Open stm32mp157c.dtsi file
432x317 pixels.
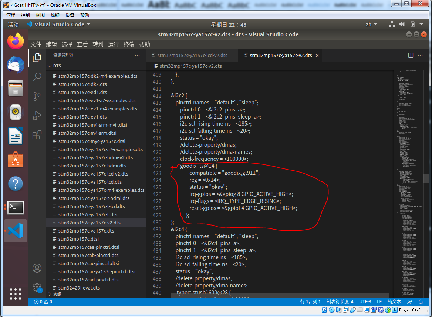96,239
